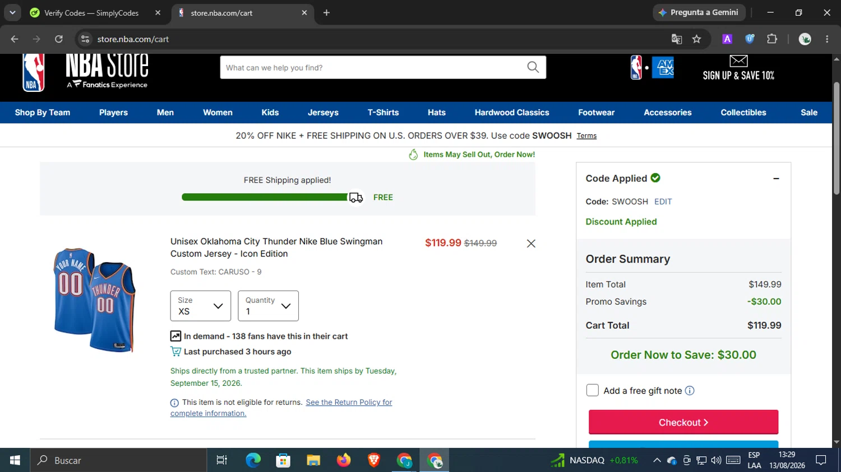Open the Hats menu

click(437, 113)
